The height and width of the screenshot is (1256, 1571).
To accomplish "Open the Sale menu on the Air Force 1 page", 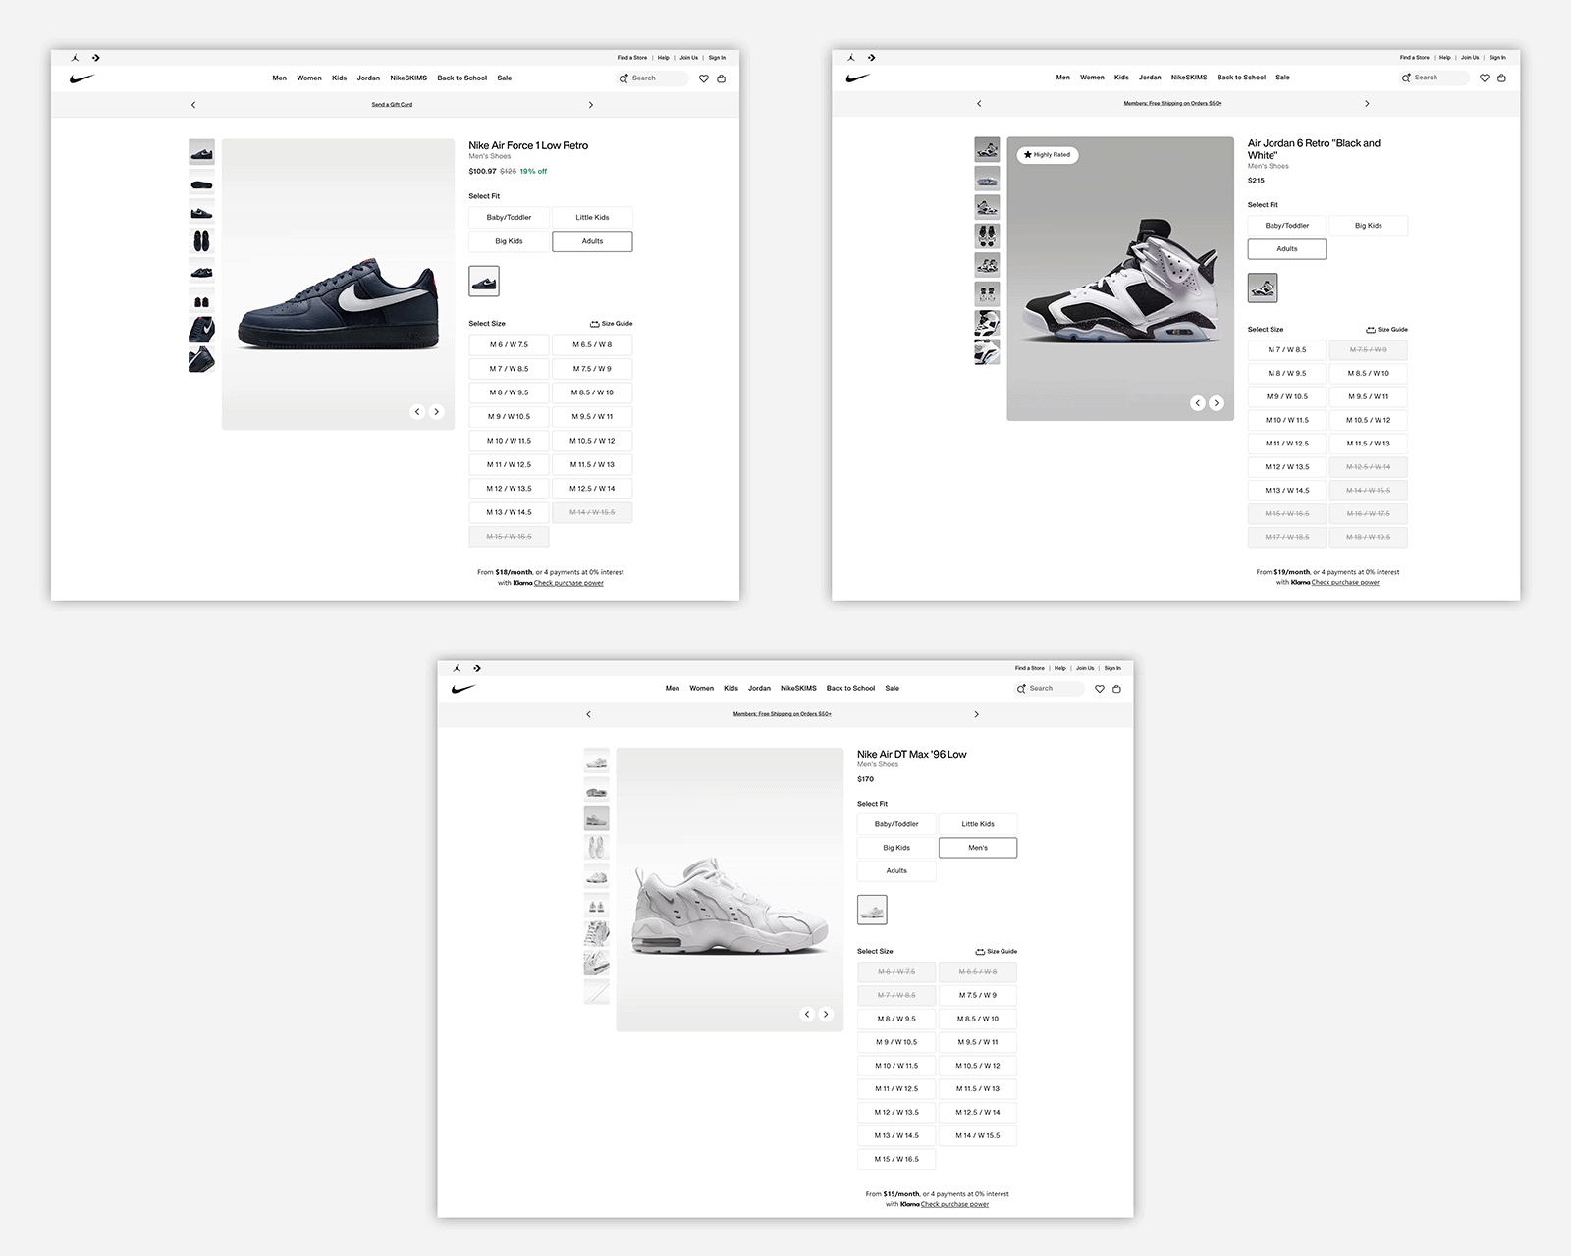I will pos(505,78).
